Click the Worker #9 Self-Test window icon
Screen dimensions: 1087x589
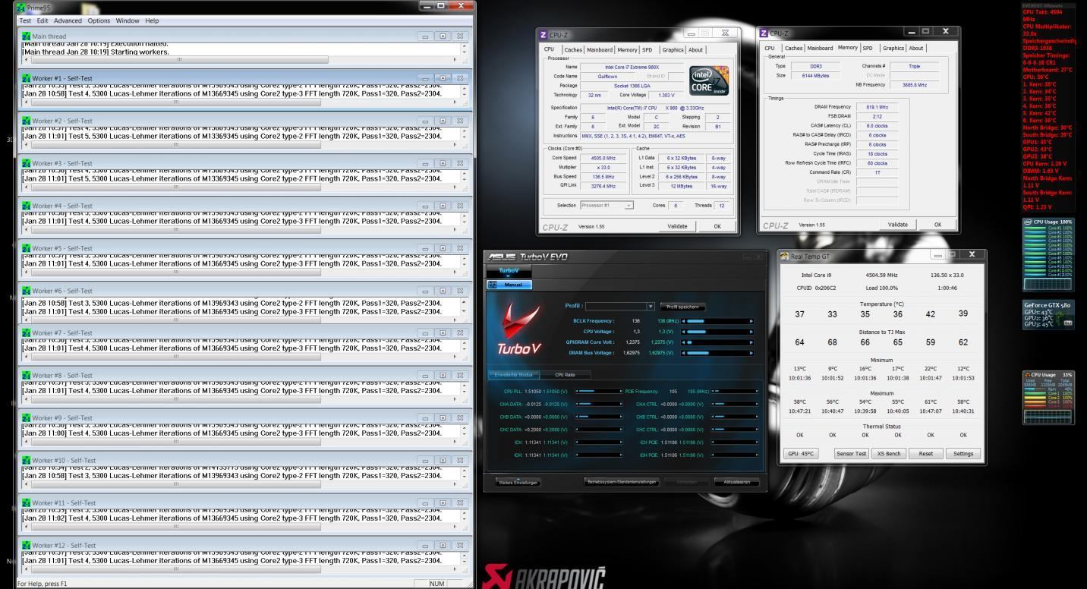pos(27,418)
